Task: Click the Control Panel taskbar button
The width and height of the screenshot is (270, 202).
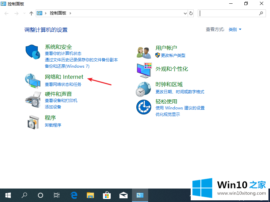Action: (x=140, y=195)
